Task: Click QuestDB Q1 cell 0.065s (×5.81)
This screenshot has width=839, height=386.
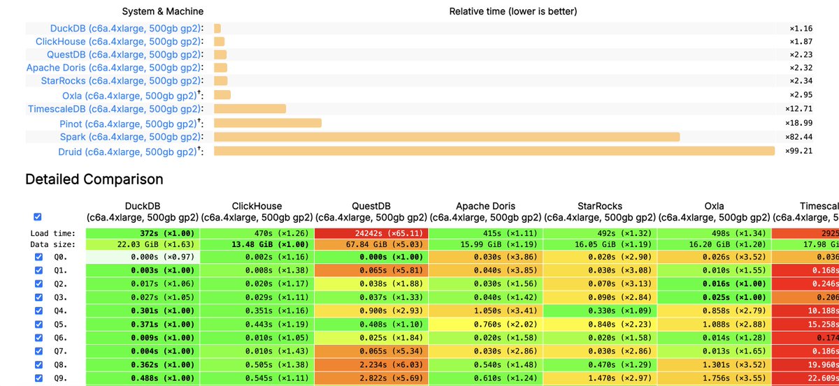Action: (x=371, y=271)
